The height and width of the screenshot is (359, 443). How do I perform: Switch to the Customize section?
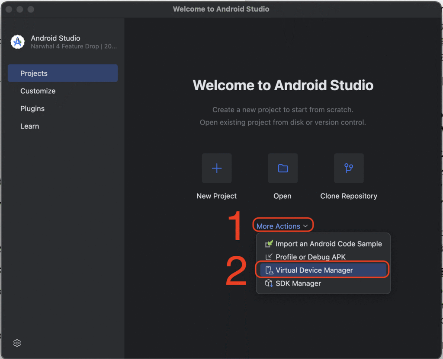pos(38,91)
